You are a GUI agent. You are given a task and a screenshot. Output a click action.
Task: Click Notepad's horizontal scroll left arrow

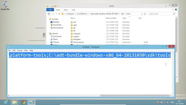8,95
